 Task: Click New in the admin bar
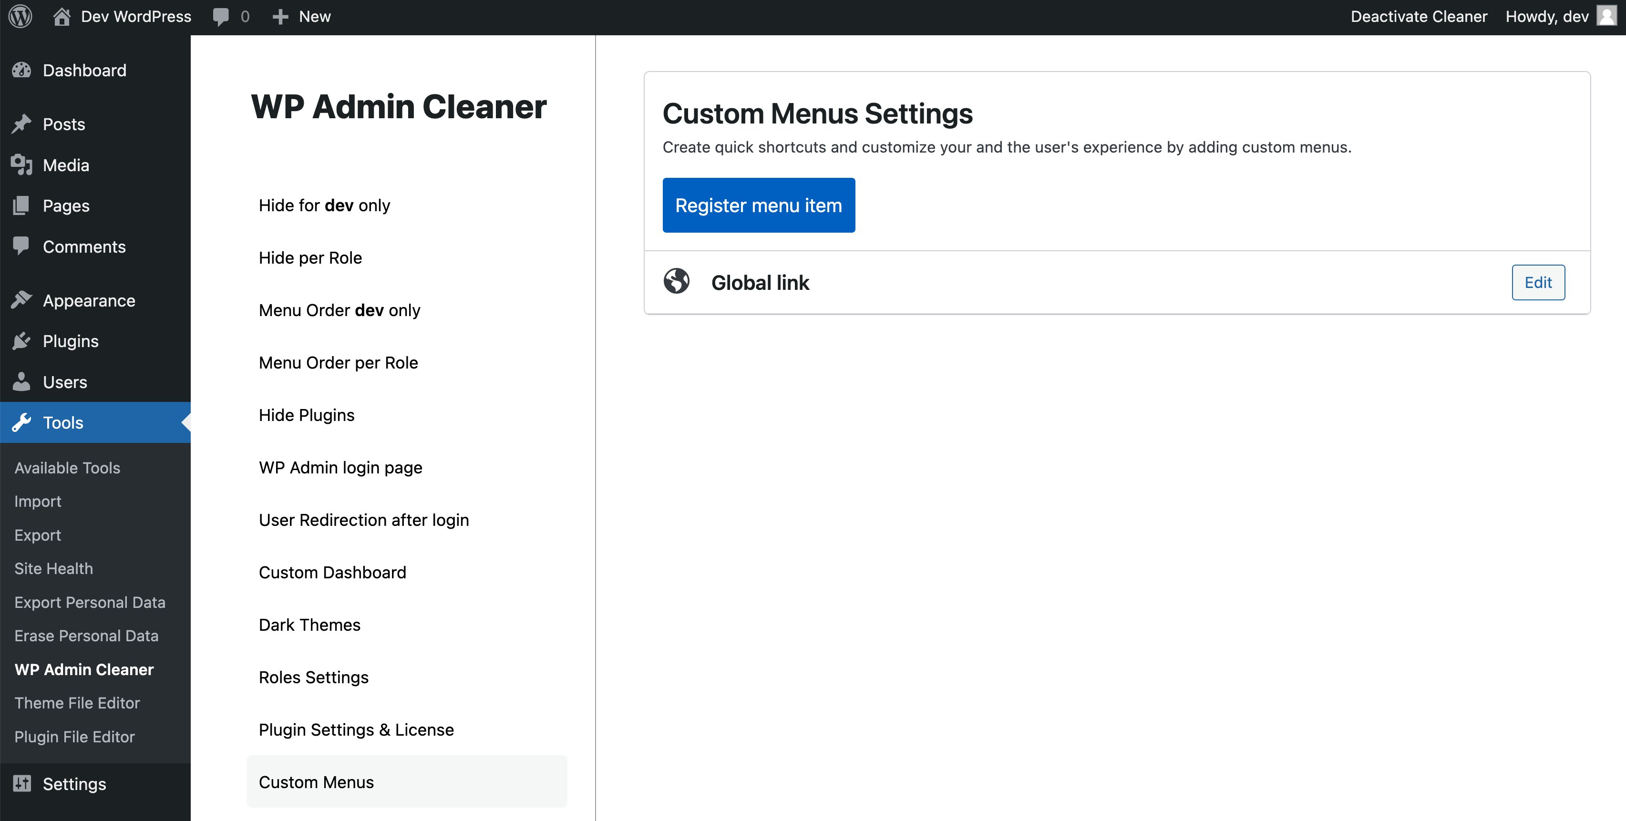point(315,16)
